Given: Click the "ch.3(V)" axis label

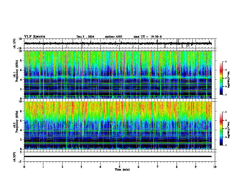Looking at the screenshot, I should point(15,157).
